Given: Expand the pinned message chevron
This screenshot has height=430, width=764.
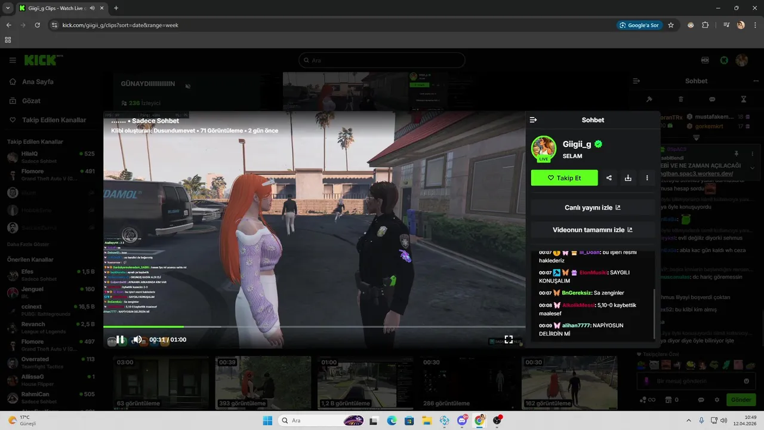Looking at the screenshot, I should 752,168.
